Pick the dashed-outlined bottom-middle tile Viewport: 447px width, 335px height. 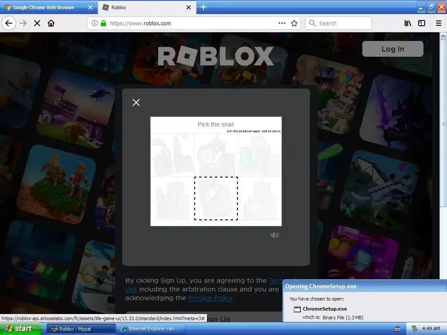coord(216,198)
